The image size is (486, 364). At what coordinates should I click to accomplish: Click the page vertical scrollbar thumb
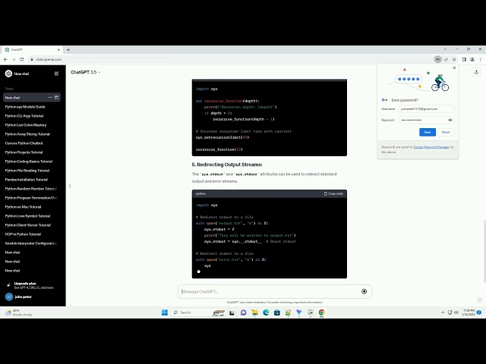[x=484, y=251]
